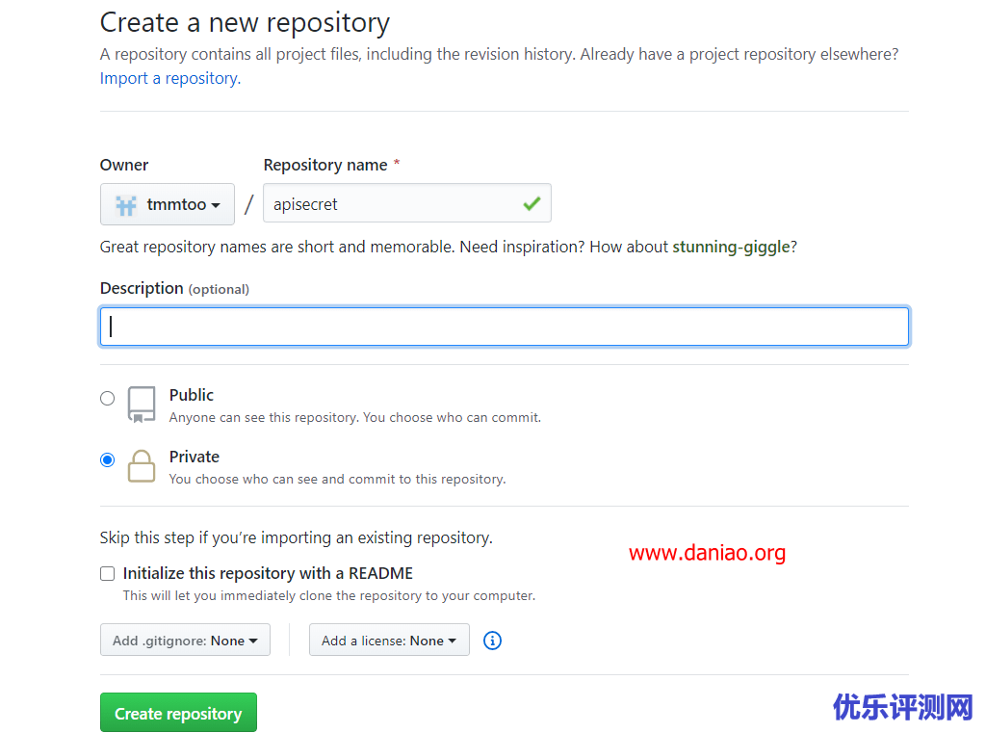Click the 'Owner' field label
Image resolution: width=986 pixels, height=733 pixels.
(124, 165)
